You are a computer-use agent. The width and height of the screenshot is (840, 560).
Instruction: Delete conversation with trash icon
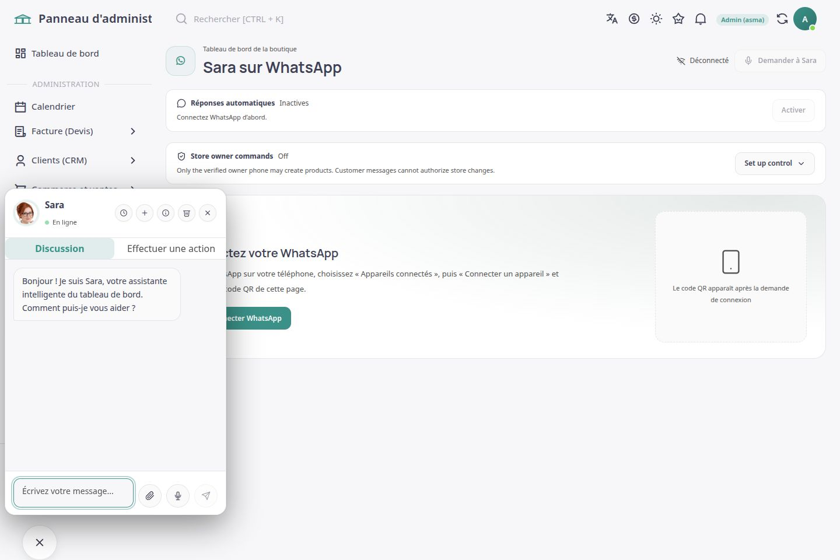click(187, 213)
